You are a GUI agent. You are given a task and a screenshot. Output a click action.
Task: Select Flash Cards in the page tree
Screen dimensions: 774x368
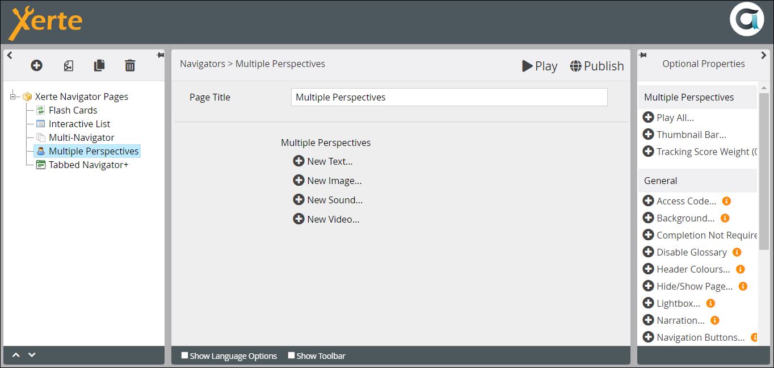[x=73, y=110]
